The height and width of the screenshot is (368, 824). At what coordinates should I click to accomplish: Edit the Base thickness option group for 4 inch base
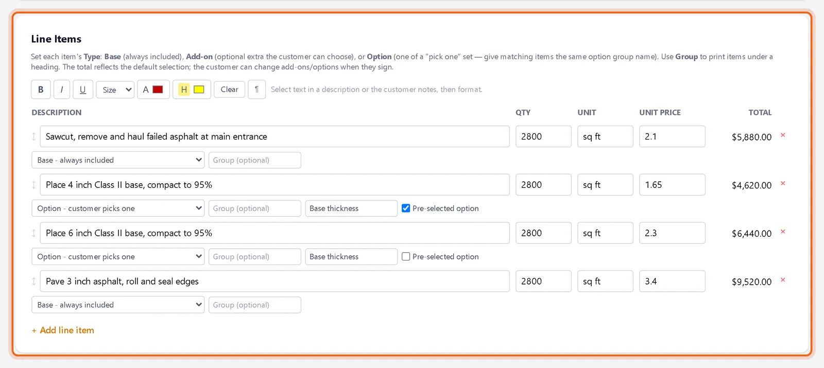(351, 208)
